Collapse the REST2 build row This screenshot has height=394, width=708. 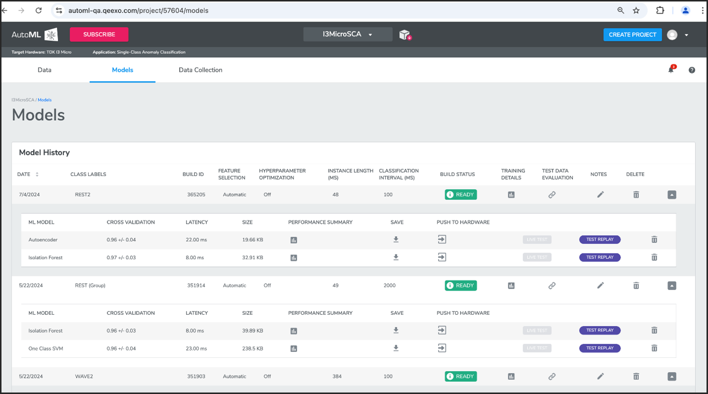(672, 195)
